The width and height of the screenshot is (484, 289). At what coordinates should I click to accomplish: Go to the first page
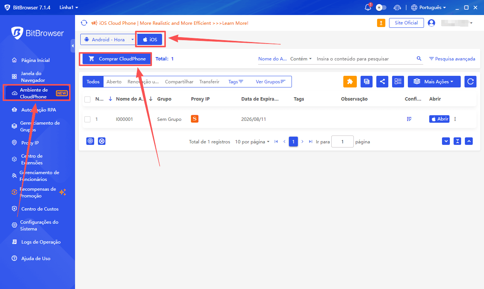click(x=276, y=141)
